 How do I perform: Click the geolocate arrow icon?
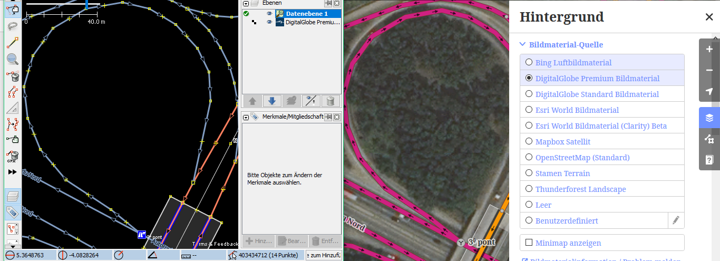[x=709, y=91]
